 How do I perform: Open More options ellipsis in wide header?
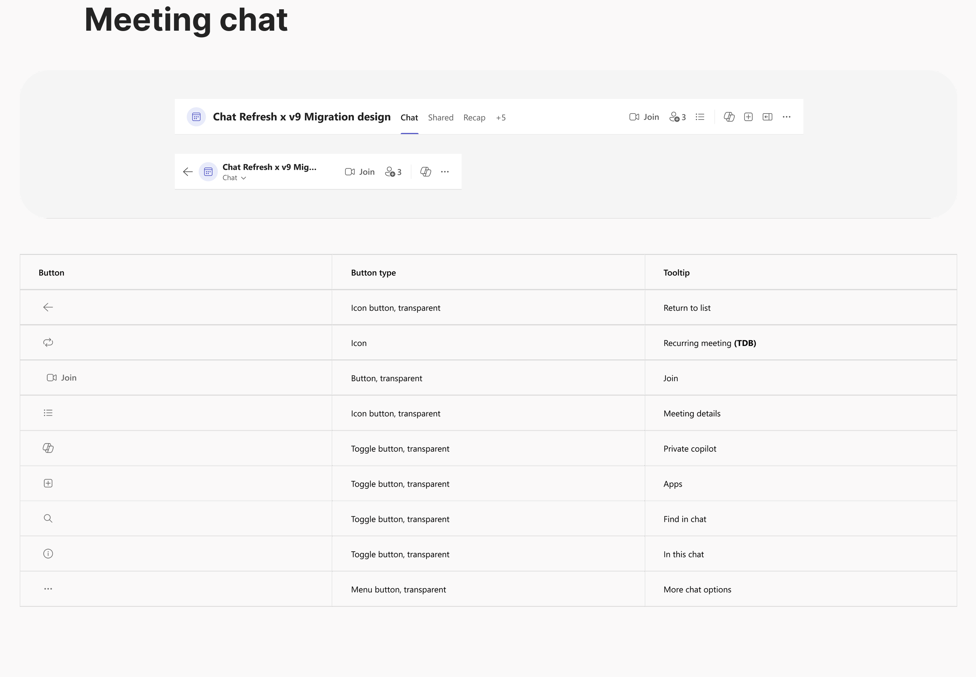point(787,117)
